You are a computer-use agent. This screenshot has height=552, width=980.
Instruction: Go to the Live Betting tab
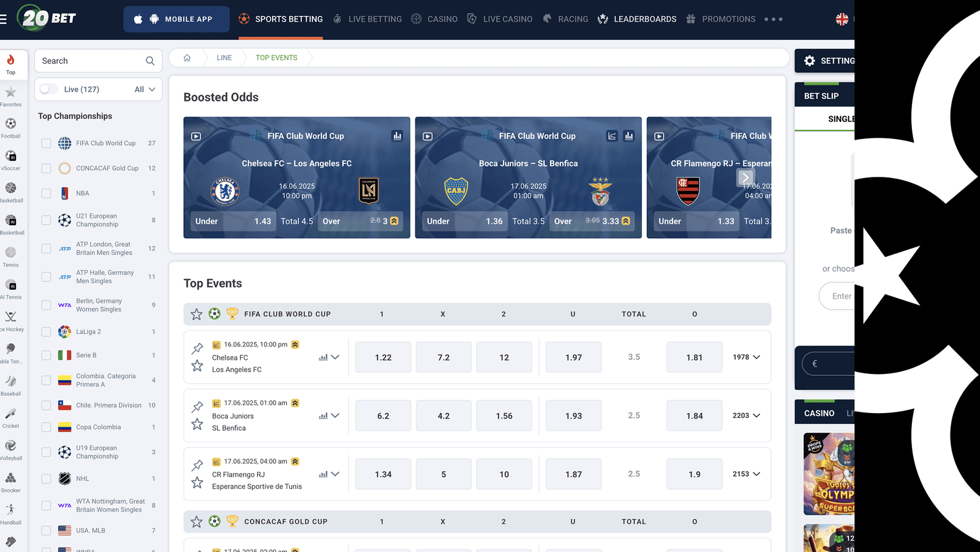pyautogui.click(x=367, y=19)
